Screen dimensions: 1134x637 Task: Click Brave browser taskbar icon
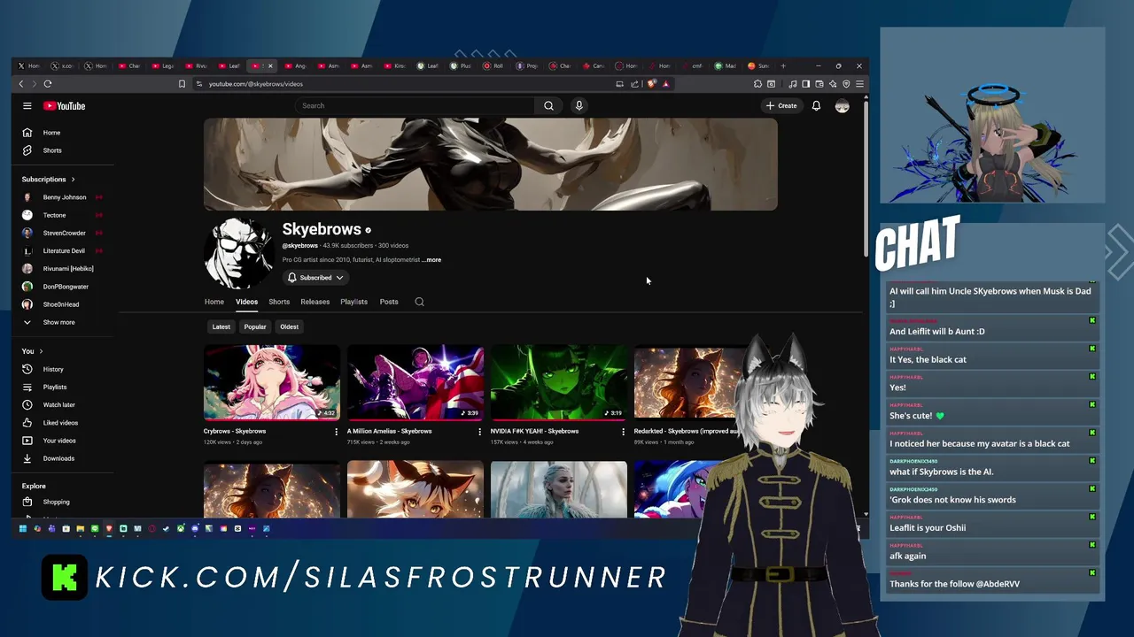[109, 528]
